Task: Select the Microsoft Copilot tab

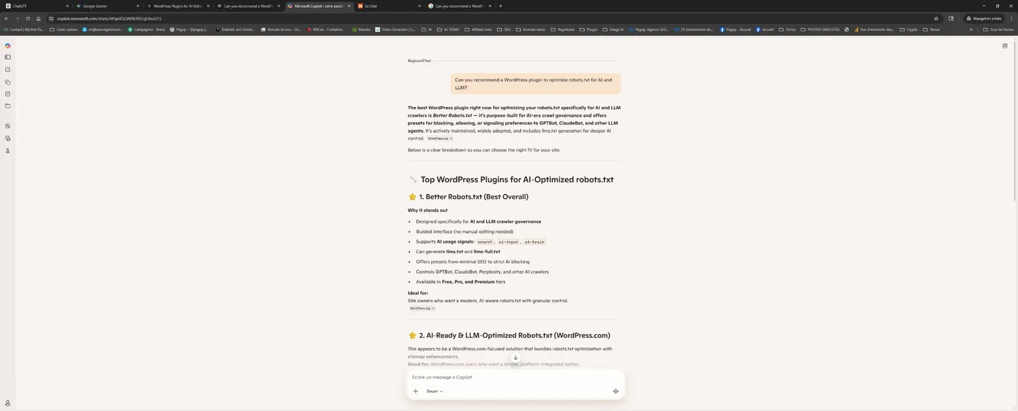Action: [318, 6]
